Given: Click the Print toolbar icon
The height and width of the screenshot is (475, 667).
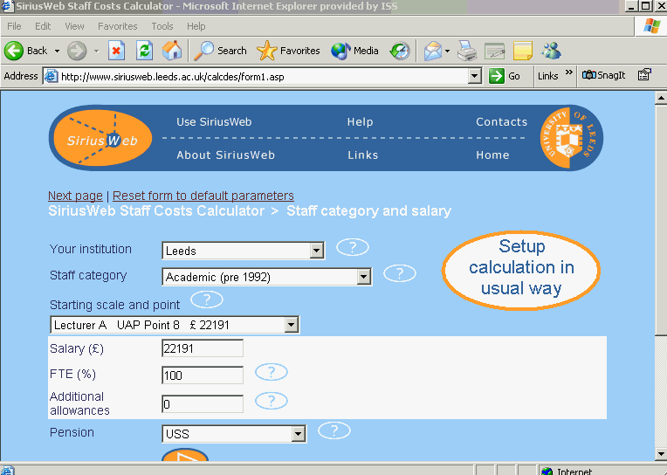Looking at the screenshot, I should (x=467, y=51).
